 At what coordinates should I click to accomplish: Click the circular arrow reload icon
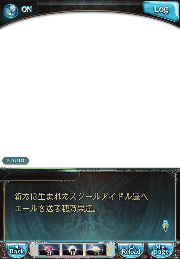pos(131,247)
